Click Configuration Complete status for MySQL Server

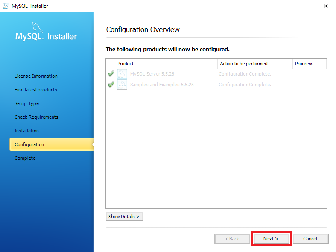tap(245, 74)
